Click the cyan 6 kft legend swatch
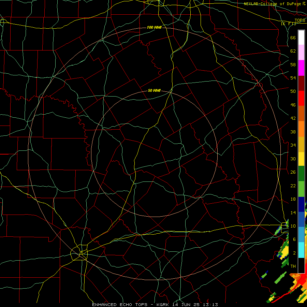Screen dimensions: 307x307 pos(301,250)
